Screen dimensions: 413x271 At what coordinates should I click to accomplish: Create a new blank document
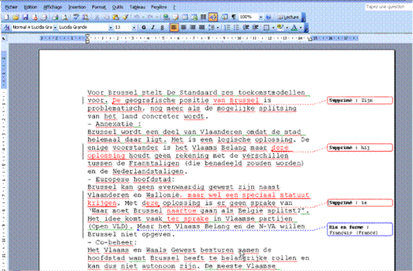pos(7,17)
